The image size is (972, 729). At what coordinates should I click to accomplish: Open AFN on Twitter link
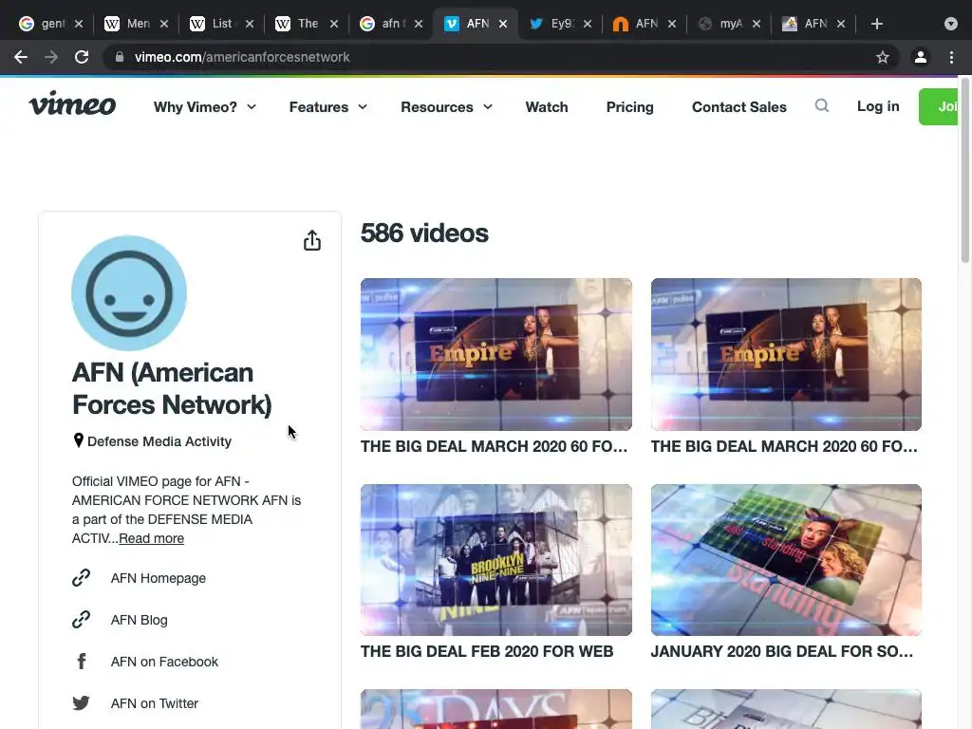coord(155,703)
